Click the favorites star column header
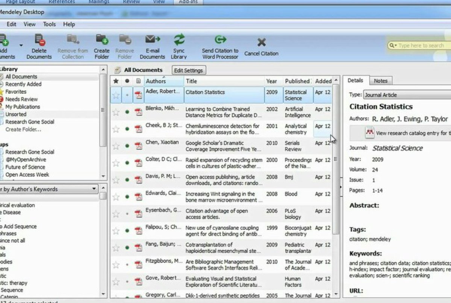 [116, 81]
